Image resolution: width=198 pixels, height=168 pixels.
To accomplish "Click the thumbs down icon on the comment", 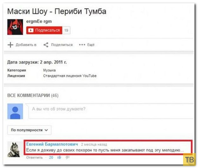I will click(67, 158).
